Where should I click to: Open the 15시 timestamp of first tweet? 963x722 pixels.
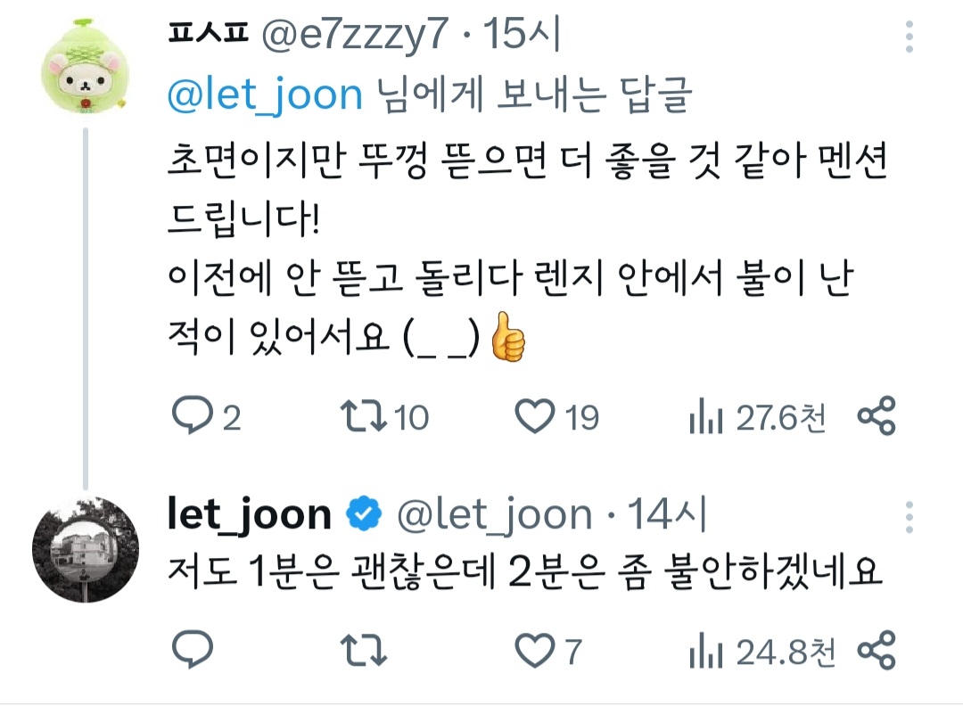click(522, 34)
